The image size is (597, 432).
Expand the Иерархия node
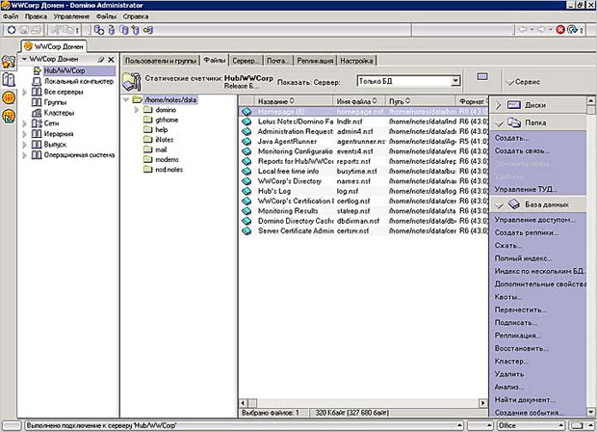coord(24,134)
